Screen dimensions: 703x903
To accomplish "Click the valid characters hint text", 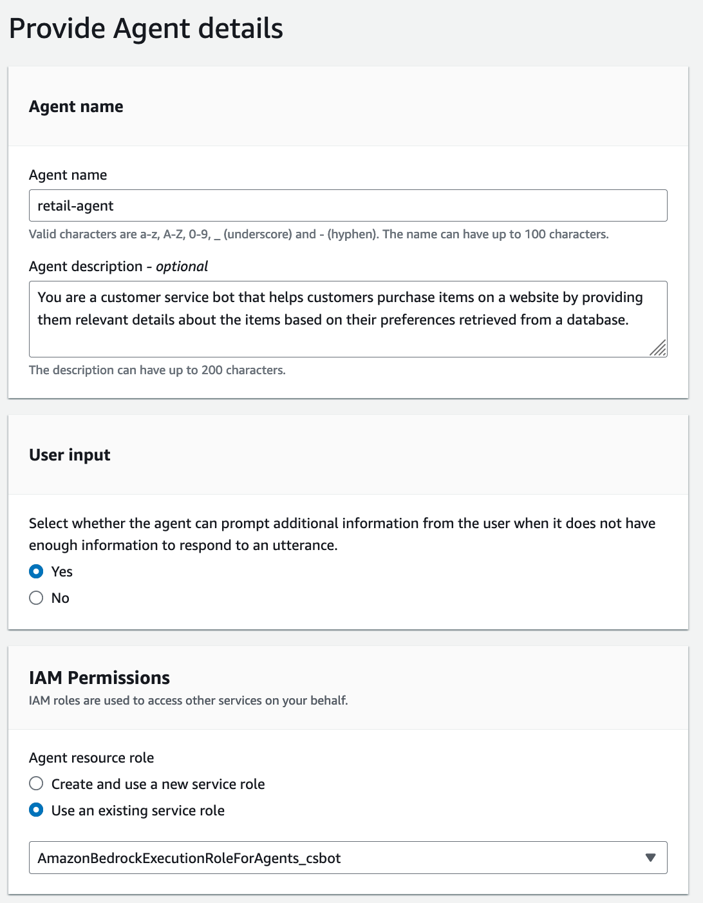I will pyautogui.click(x=319, y=234).
